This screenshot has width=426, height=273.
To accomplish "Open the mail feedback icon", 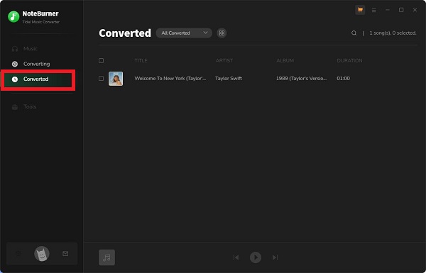I will pyautogui.click(x=65, y=253).
